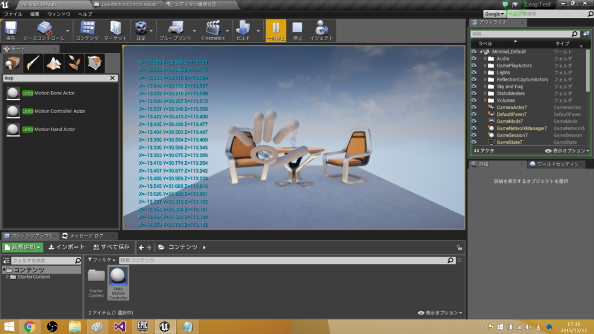
Task: Toggle visibility of CameraActor7
Action: point(474,107)
